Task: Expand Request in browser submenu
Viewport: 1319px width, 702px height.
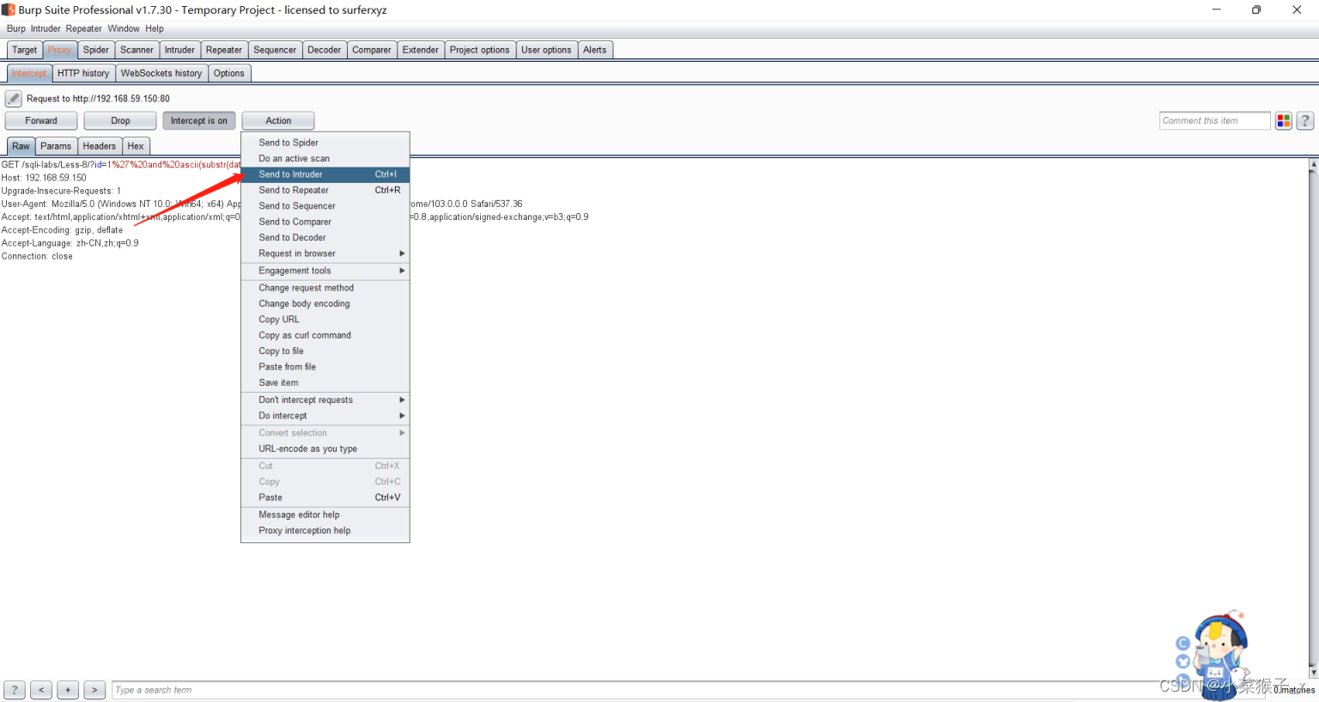Action: 325,253
